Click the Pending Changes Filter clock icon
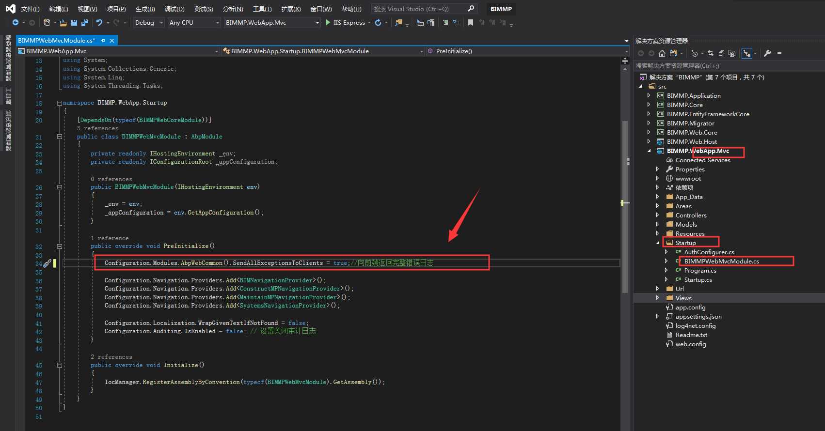Viewport: 825px width, 431px height. 695,53
